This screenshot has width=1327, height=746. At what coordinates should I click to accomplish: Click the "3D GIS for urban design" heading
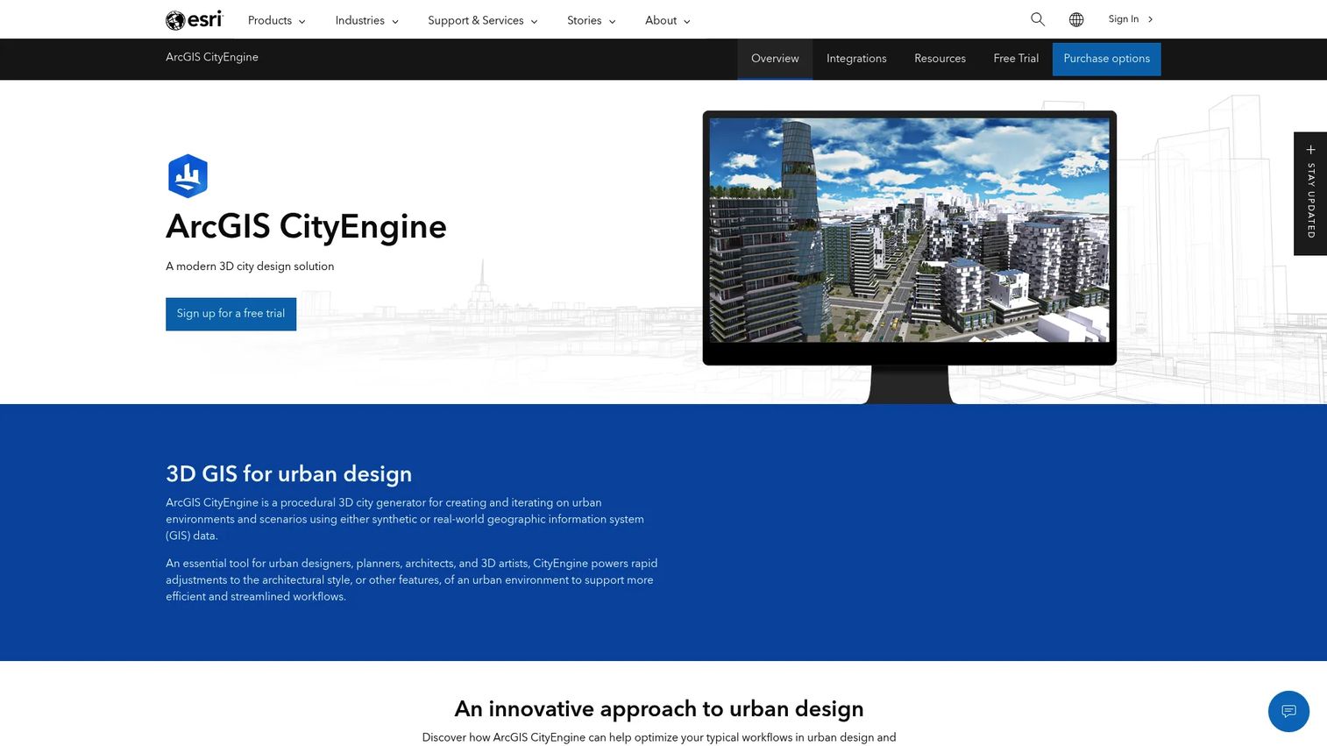[288, 474]
